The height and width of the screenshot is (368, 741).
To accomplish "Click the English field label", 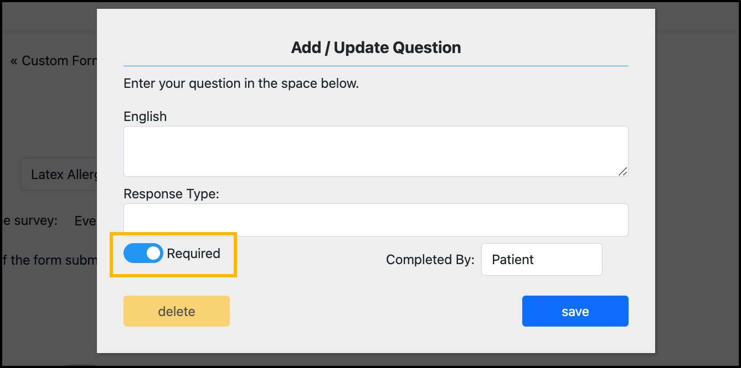I will pyautogui.click(x=145, y=116).
